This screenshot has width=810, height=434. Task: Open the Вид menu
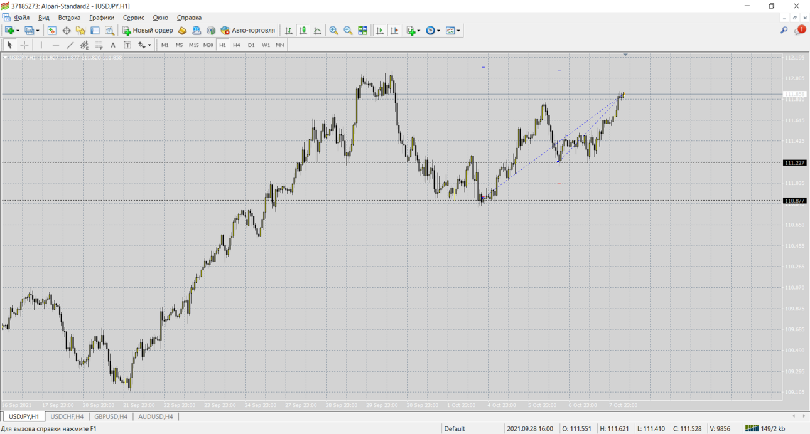click(x=44, y=18)
